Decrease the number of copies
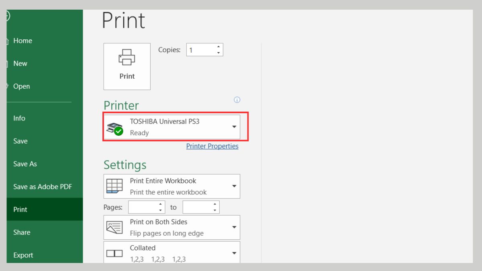The height and width of the screenshot is (271, 482). coord(219,53)
